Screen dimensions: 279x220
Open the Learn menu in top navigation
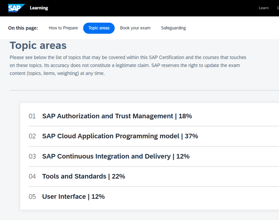click(263, 8)
